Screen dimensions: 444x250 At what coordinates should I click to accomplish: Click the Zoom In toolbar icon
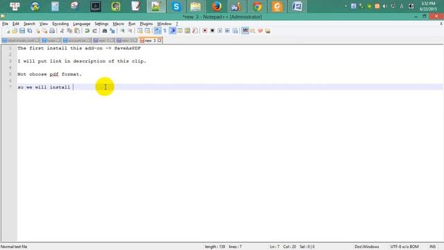click(122, 31)
